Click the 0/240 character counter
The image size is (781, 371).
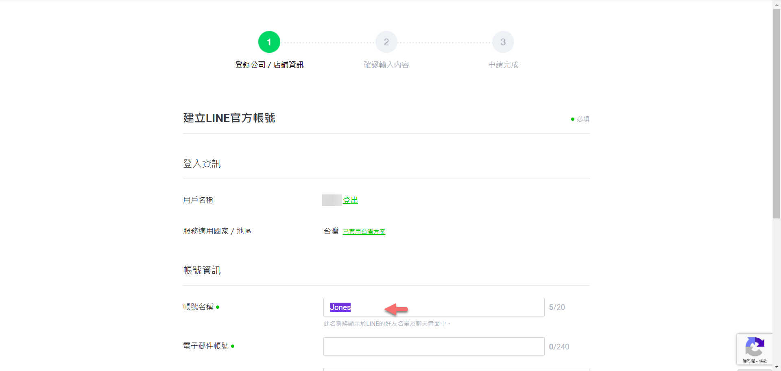pyautogui.click(x=559, y=347)
